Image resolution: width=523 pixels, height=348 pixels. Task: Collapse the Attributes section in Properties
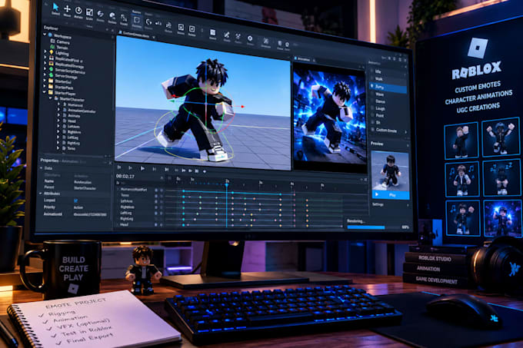[x=41, y=194]
